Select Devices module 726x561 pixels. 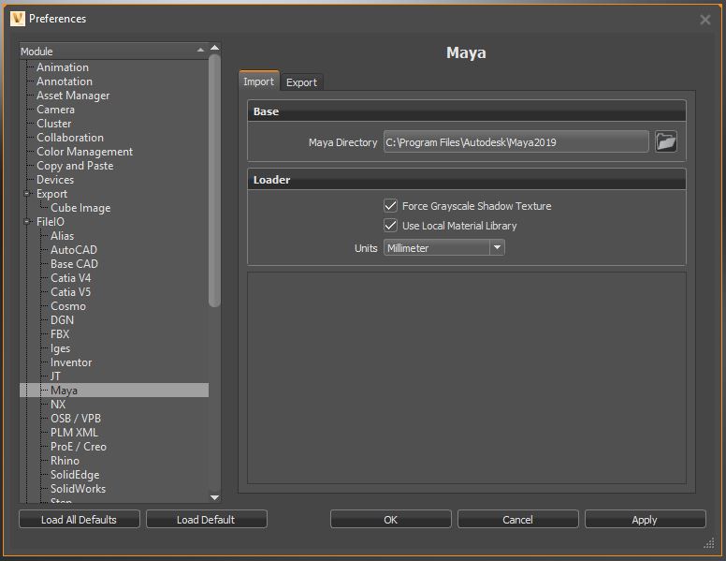coord(55,180)
